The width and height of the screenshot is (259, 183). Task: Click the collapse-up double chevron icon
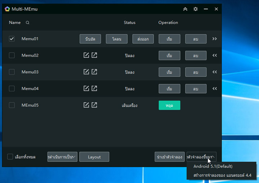click(185, 9)
